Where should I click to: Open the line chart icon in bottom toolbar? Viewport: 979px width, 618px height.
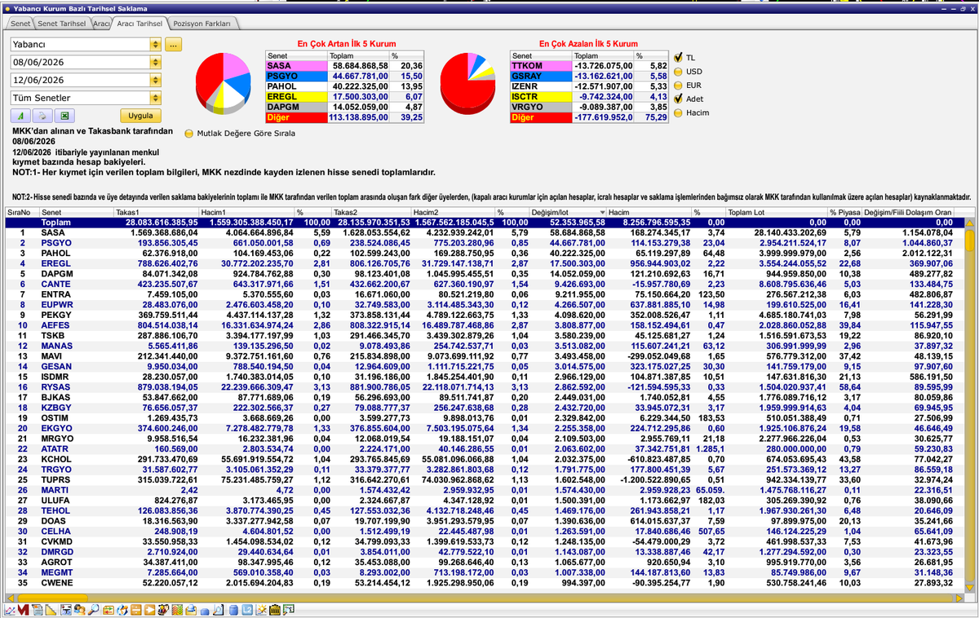(x=10, y=610)
